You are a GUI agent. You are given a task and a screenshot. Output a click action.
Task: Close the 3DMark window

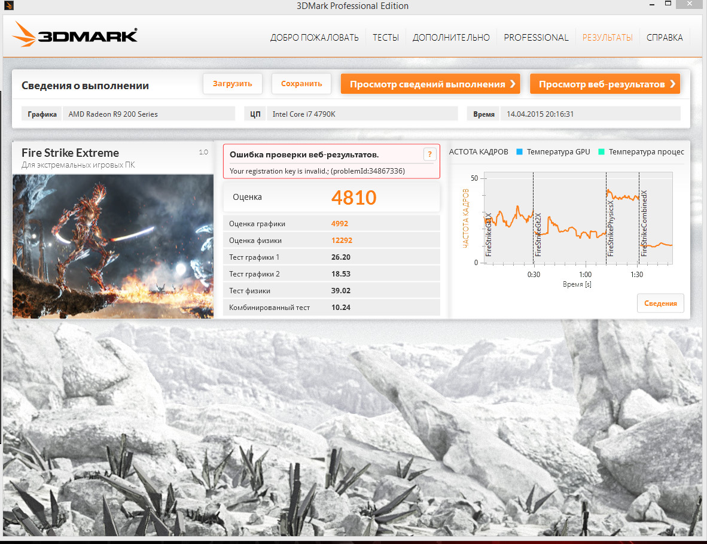point(690,4)
